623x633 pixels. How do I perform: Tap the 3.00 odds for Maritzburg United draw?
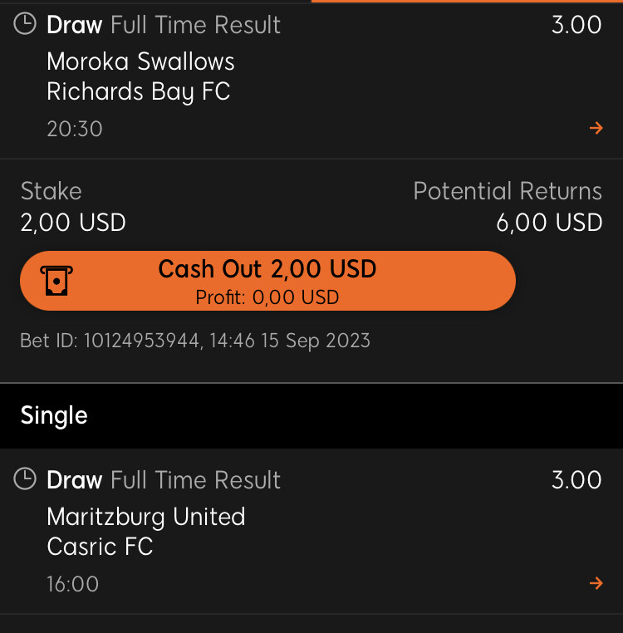576,479
